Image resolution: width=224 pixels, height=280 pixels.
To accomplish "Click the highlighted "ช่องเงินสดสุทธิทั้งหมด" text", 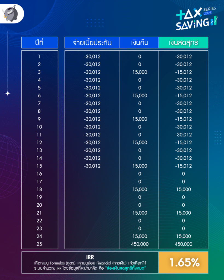I will click(x=130, y=269).
